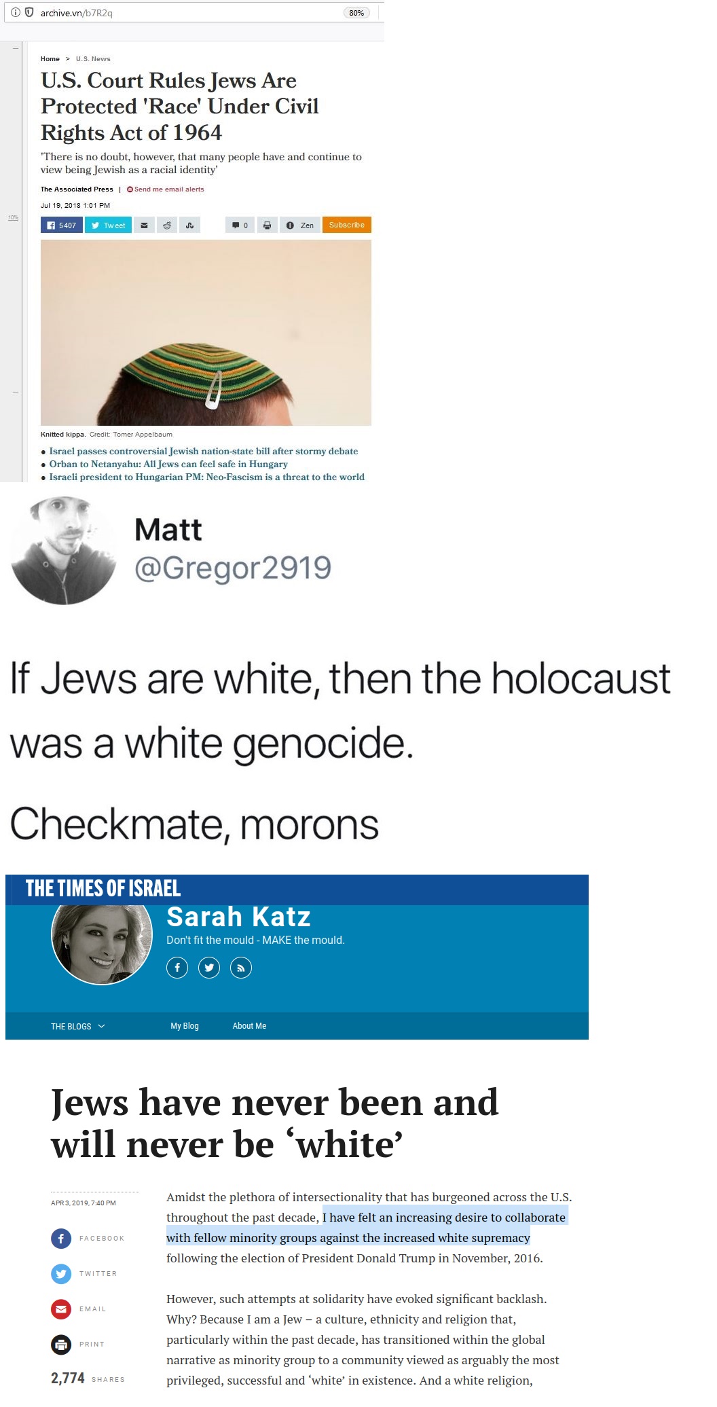Open the U.S. News breadcrumb
Image resolution: width=717 pixels, height=1407 pixels.
(93, 59)
